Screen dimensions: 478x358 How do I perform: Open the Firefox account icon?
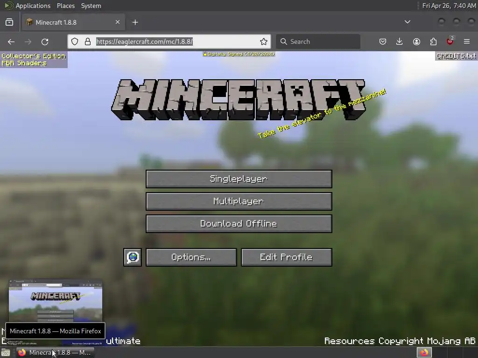tap(416, 41)
